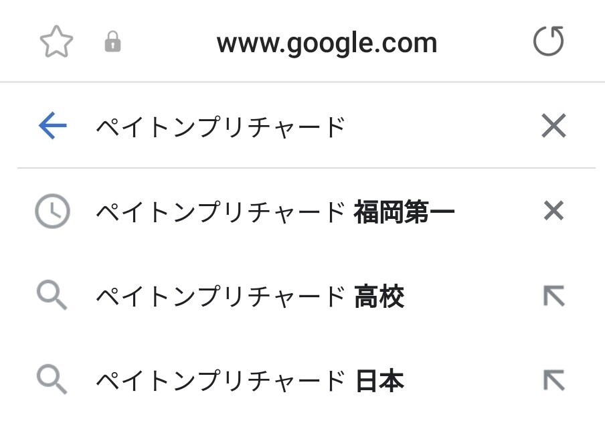
Task: Select the ペイトンプリチャード 福岡第一 suggestion
Action: pyautogui.click(x=274, y=212)
